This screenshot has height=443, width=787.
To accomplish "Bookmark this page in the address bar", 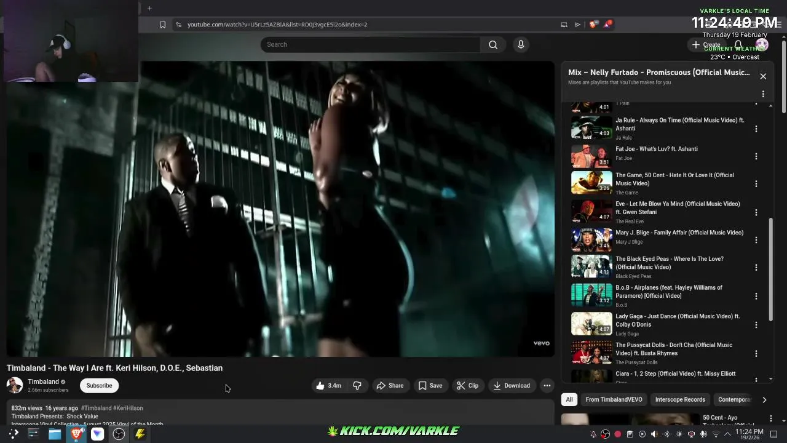I will pos(162,25).
